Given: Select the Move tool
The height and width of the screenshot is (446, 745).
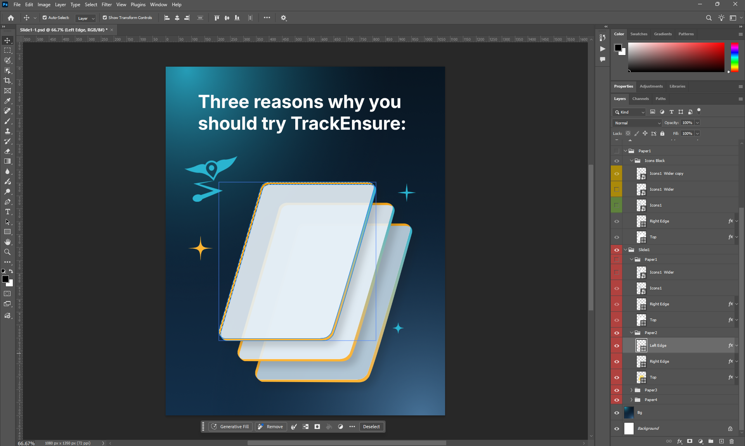Looking at the screenshot, I should point(7,40).
